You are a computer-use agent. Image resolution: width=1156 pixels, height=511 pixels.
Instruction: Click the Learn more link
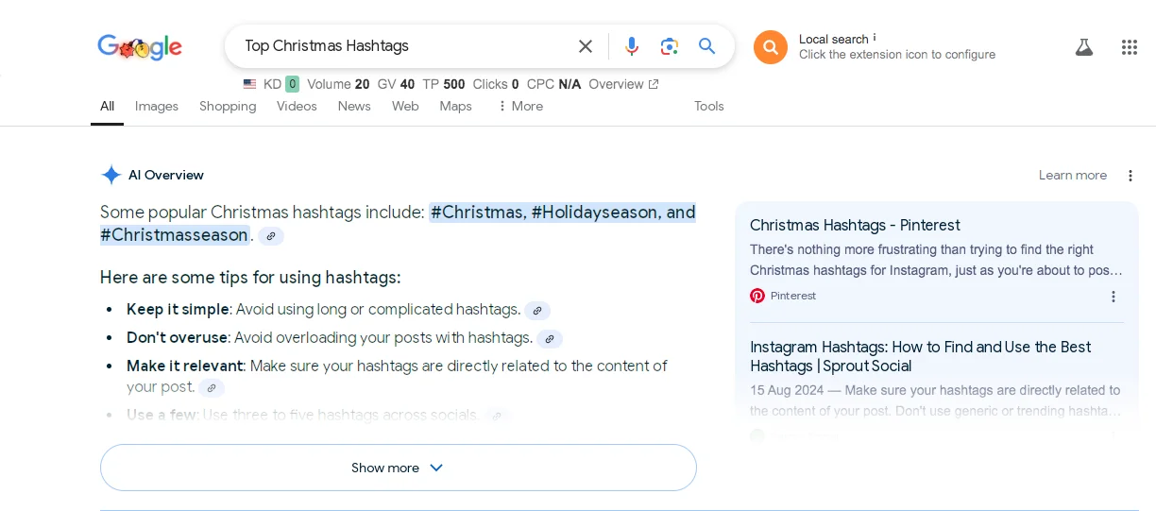pyautogui.click(x=1073, y=175)
